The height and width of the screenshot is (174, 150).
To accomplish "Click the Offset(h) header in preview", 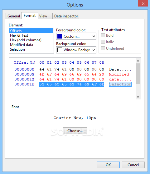I will tap(25, 62).
